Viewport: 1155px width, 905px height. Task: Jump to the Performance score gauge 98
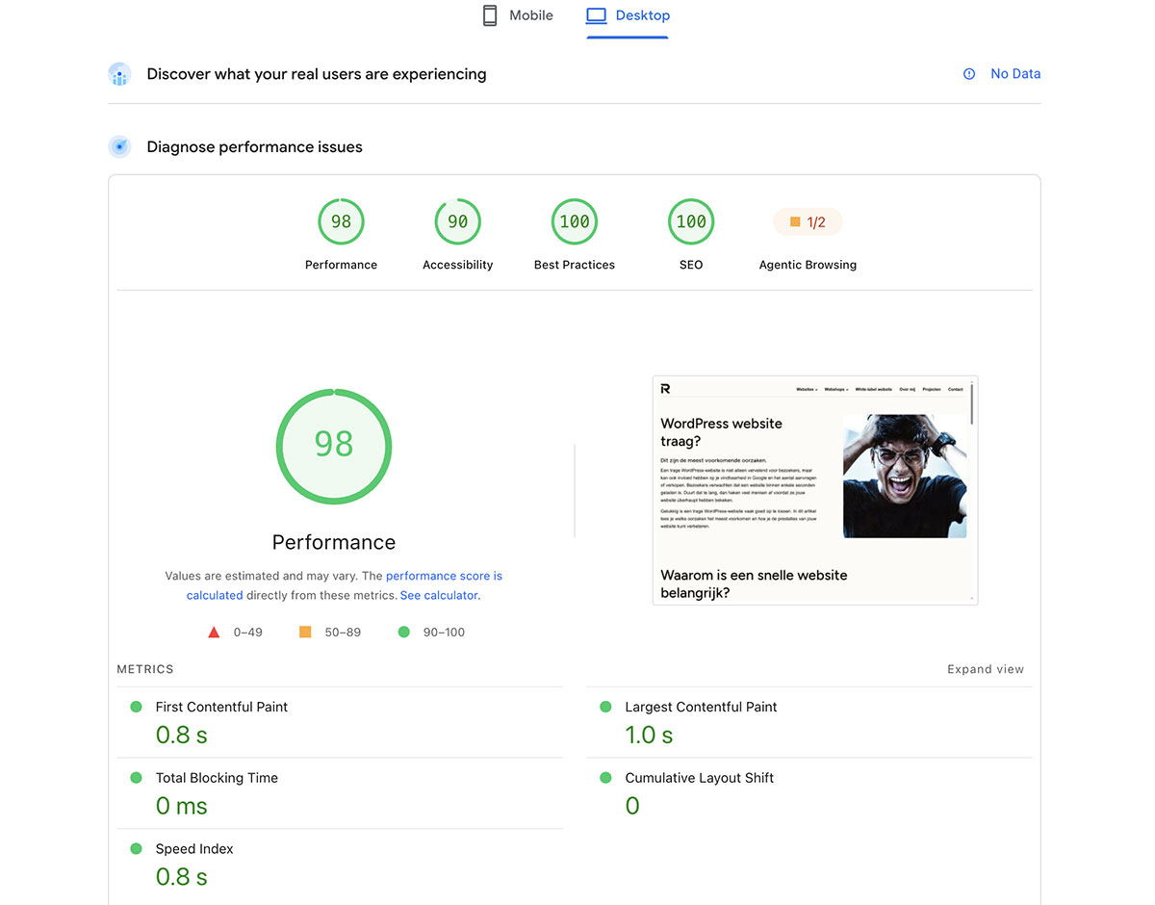tap(341, 221)
